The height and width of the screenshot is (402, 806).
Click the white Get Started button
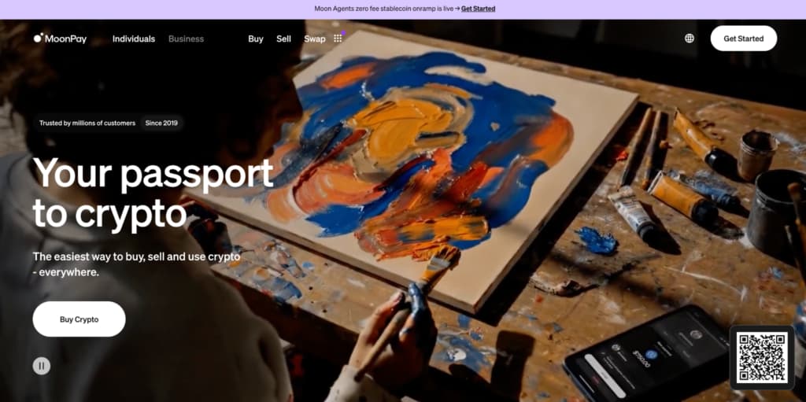click(x=743, y=39)
